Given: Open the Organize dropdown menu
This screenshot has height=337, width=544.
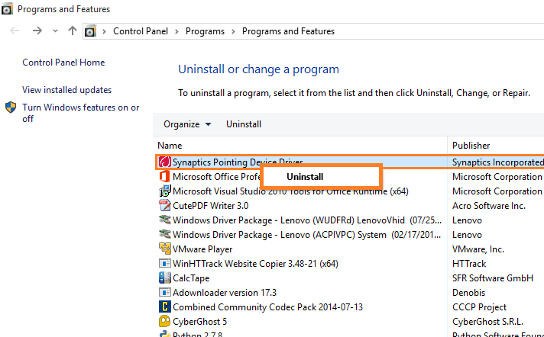Looking at the screenshot, I should coord(186,124).
